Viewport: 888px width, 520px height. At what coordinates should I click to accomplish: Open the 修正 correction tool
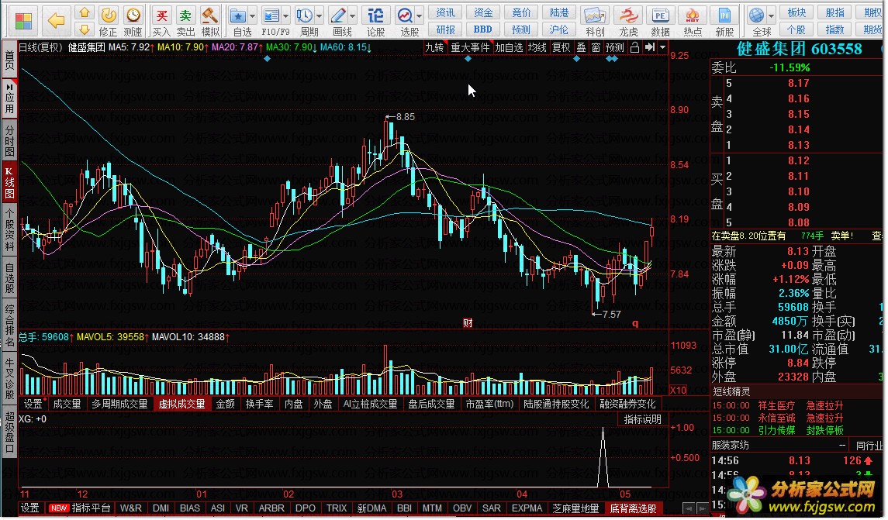pyautogui.click(x=108, y=22)
